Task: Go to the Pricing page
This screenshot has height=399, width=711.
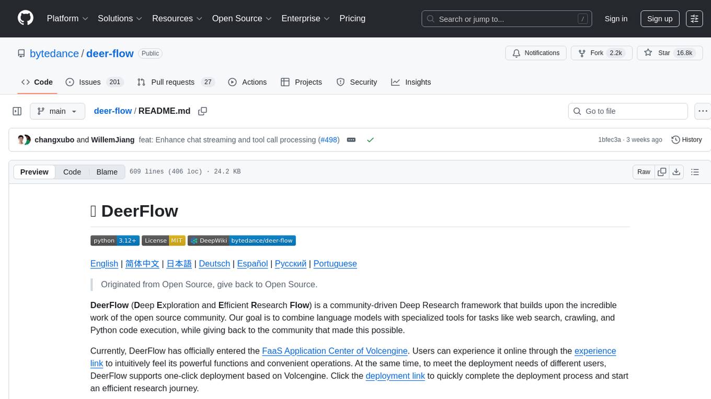Action: (352, 18)
